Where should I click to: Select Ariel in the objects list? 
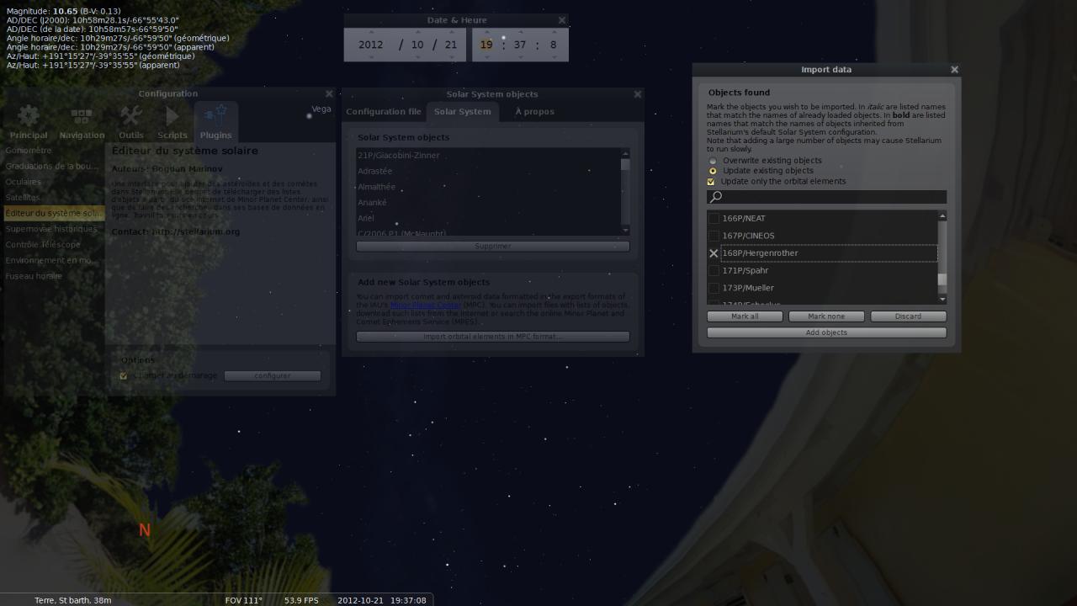pos(488,219)
